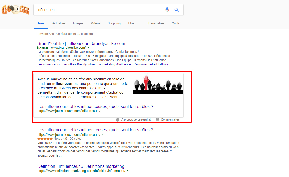Switch to the Images tab
The width and height of the screenshot is (289, 177).
click(x=78, y=23)
